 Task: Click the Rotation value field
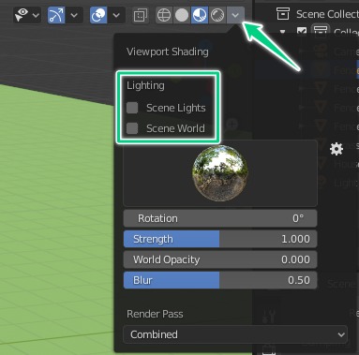pyautogui.click(x=220, y=218)
